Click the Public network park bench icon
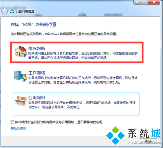Image resolution: width=163 pixels, height=148 pixels. pos(20,101)
